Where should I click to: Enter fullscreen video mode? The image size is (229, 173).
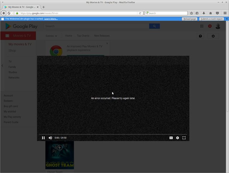[x=184, y=138]
